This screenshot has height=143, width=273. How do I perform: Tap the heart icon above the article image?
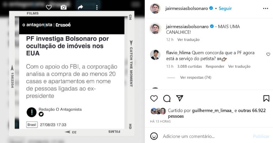(x=49, y=7)
